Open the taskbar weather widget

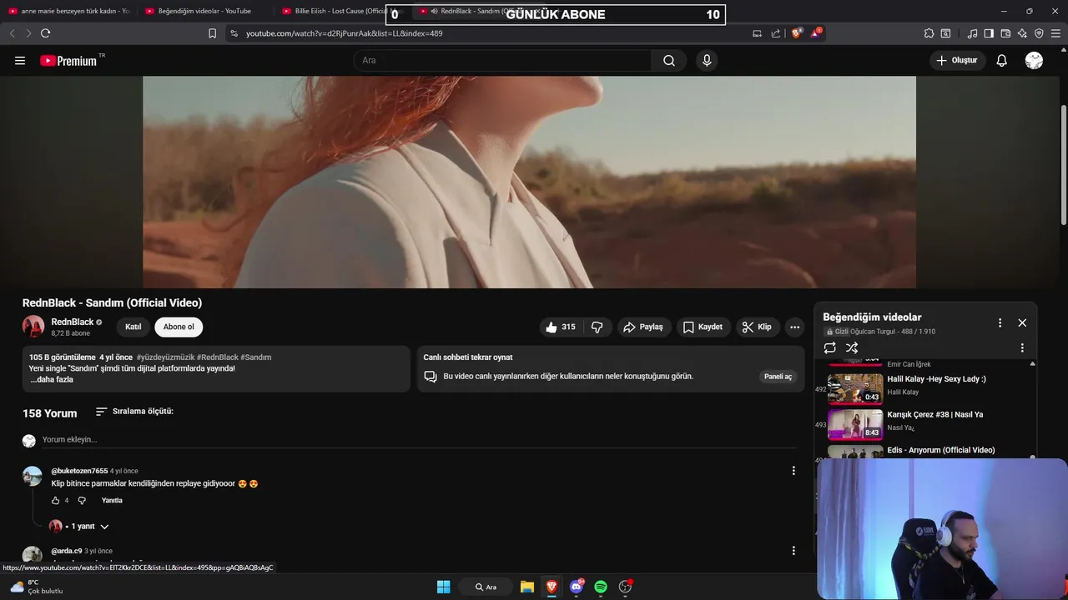point(37,587)
